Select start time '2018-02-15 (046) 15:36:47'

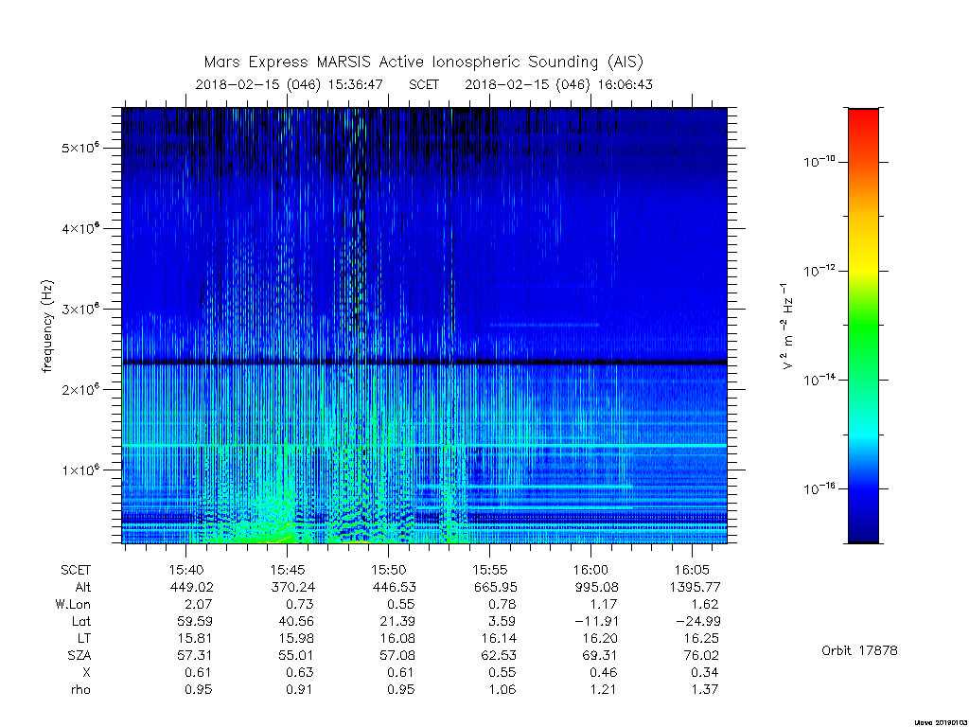290,84
